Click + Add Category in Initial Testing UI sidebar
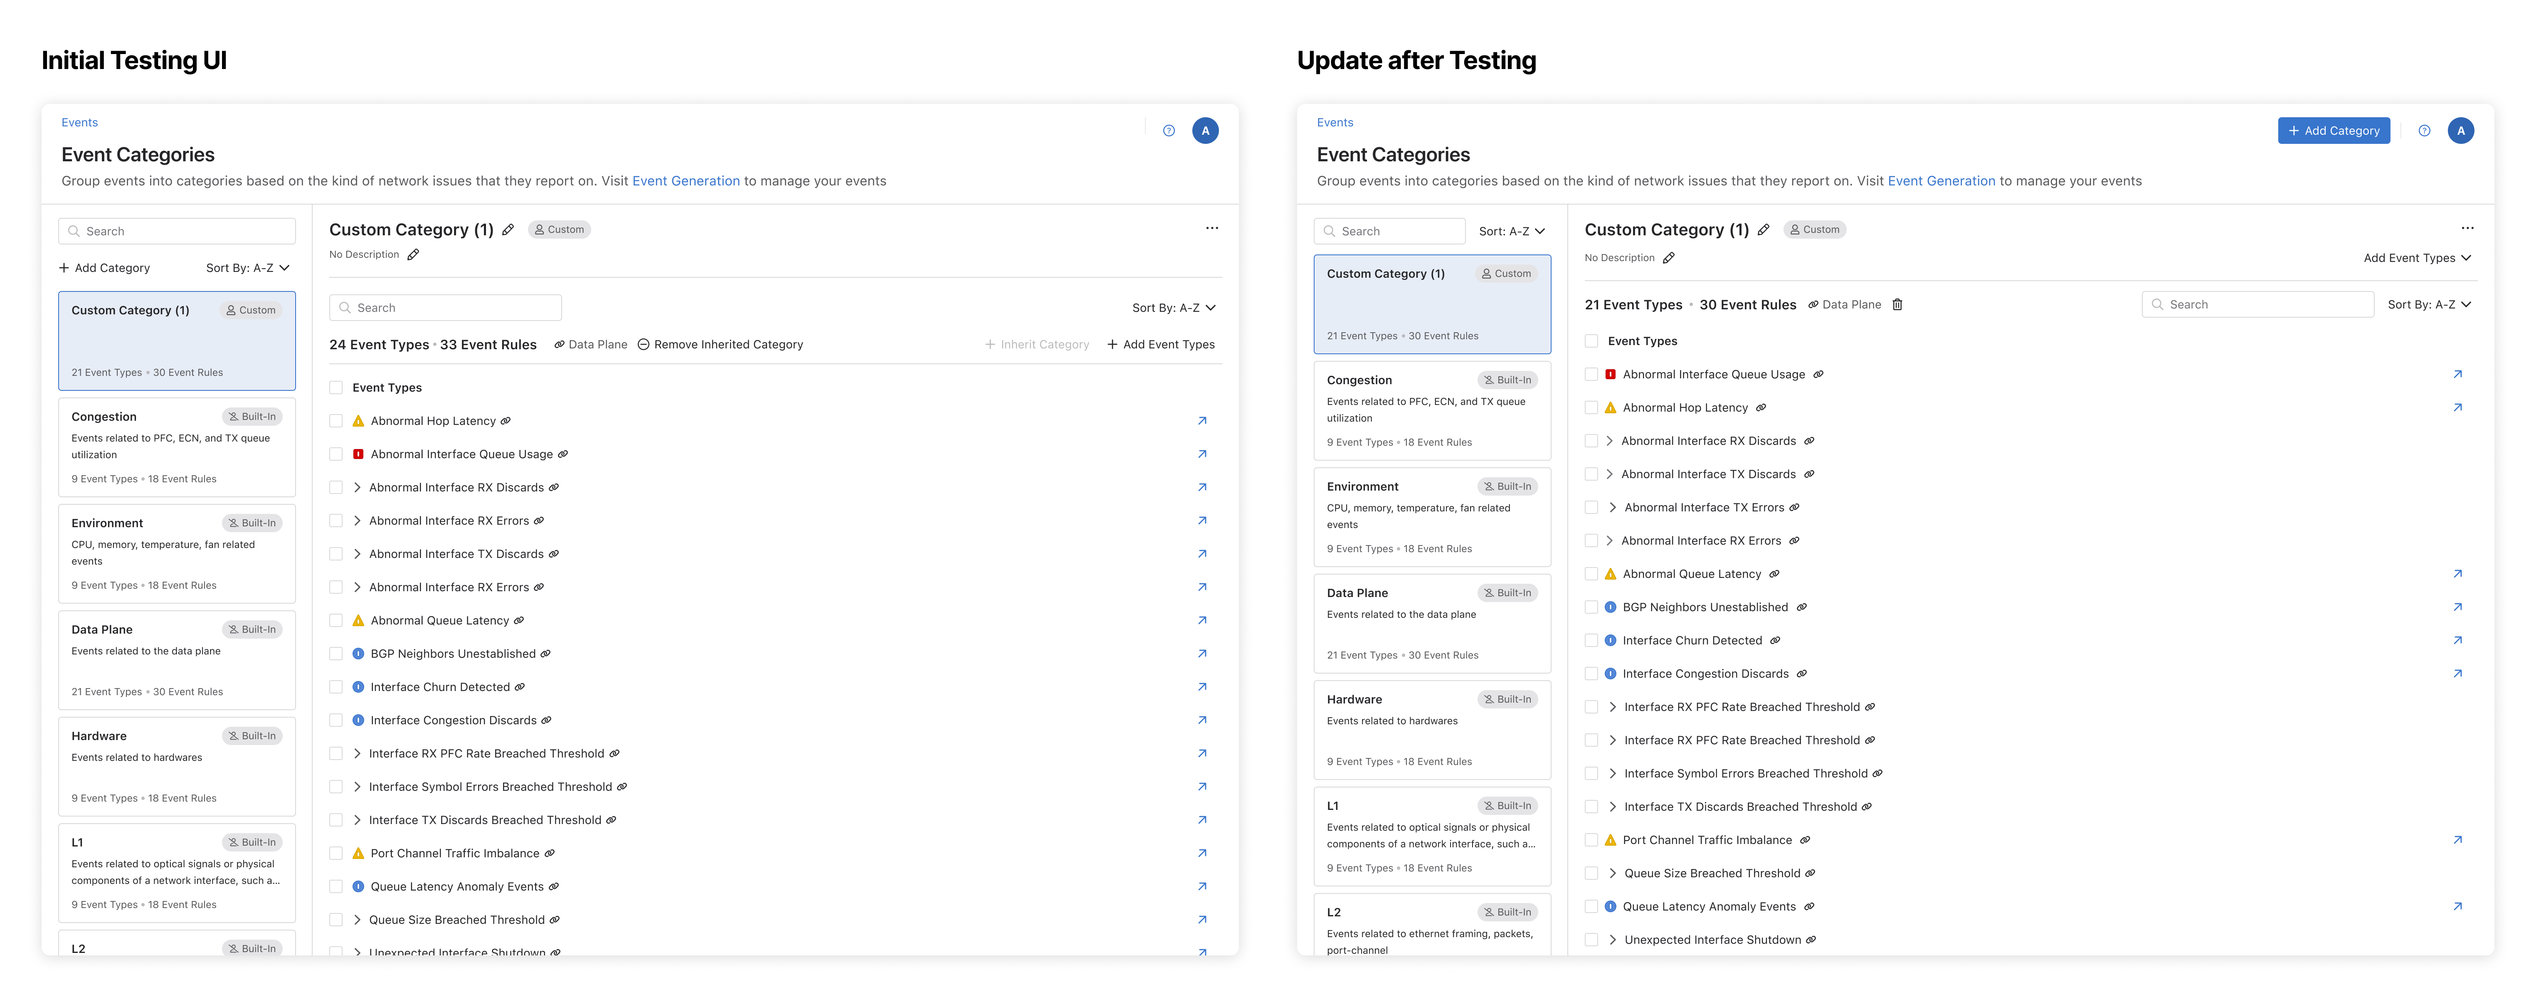2536x997 pixels. coord(104,268)
